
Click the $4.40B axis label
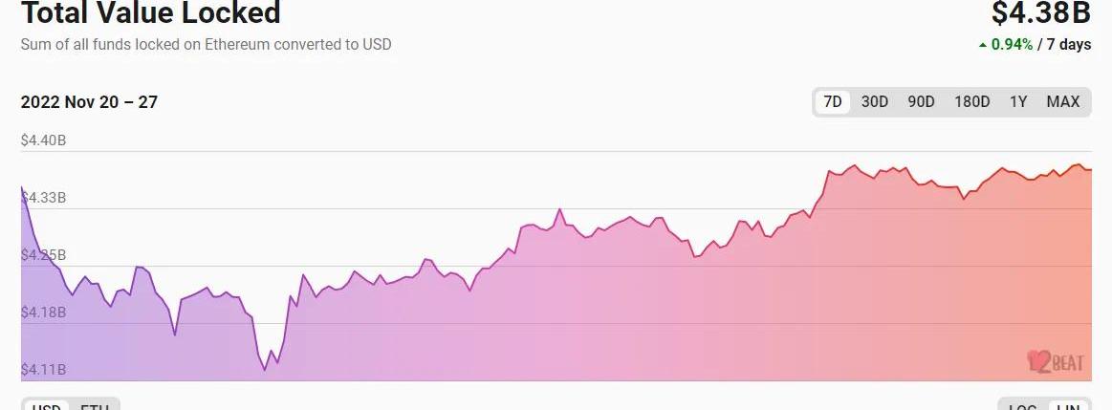coord(43,140)
